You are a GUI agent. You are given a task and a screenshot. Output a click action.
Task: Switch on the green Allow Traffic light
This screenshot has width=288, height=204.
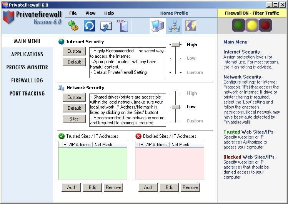tap(238, 25)
